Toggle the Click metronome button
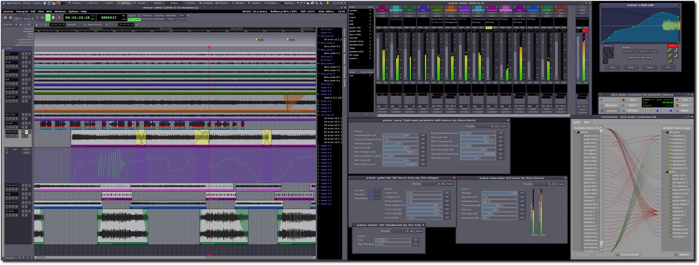Image resolution: width=699 pixels, height=265 pixels. [x=170, y=19]
